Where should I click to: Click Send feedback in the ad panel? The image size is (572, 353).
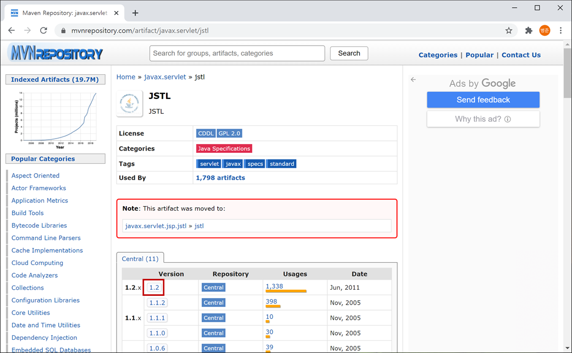click(x=483, y=100)
